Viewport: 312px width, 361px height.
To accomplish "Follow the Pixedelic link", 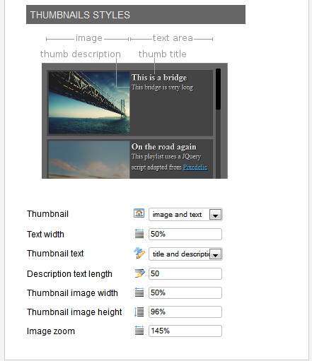I will (x=195, y=167).
